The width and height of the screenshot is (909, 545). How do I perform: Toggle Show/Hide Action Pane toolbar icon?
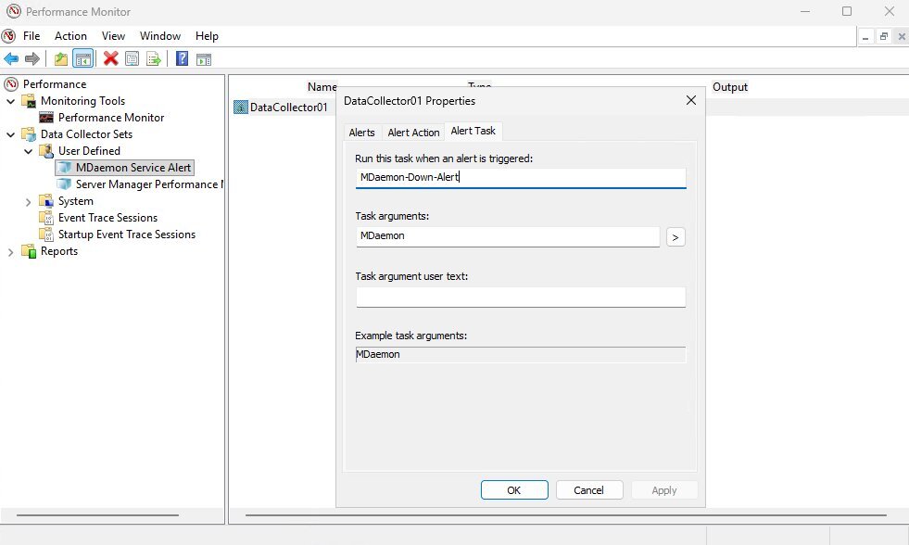(204, 58)
